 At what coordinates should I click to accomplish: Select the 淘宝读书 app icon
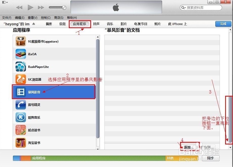[20, 143]
